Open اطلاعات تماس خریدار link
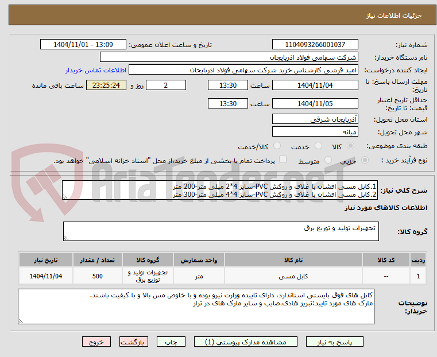 [96, 70]
